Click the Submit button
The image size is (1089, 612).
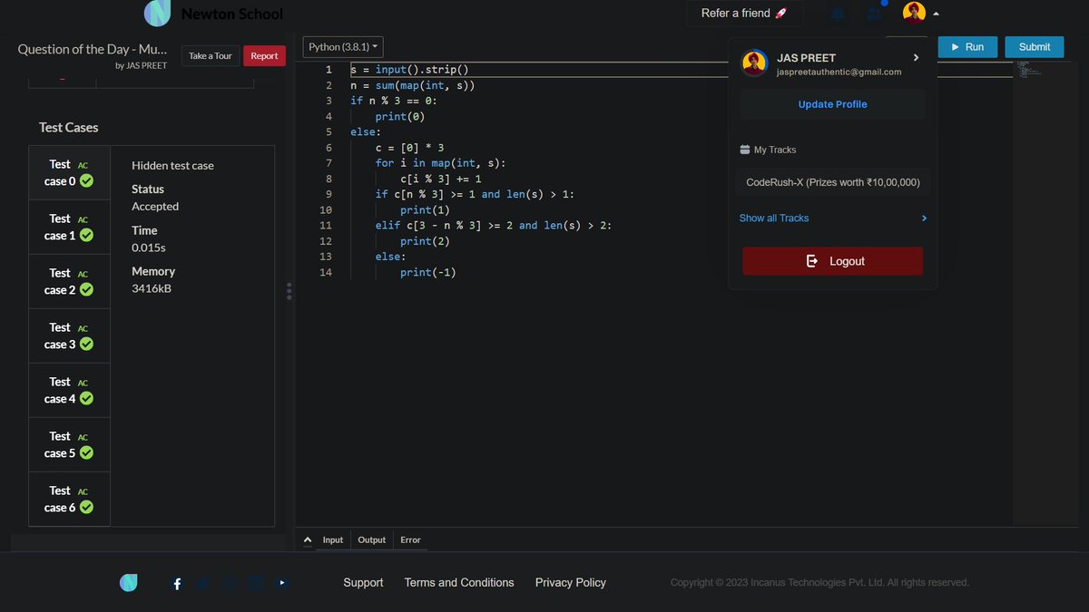(1034, 46)
